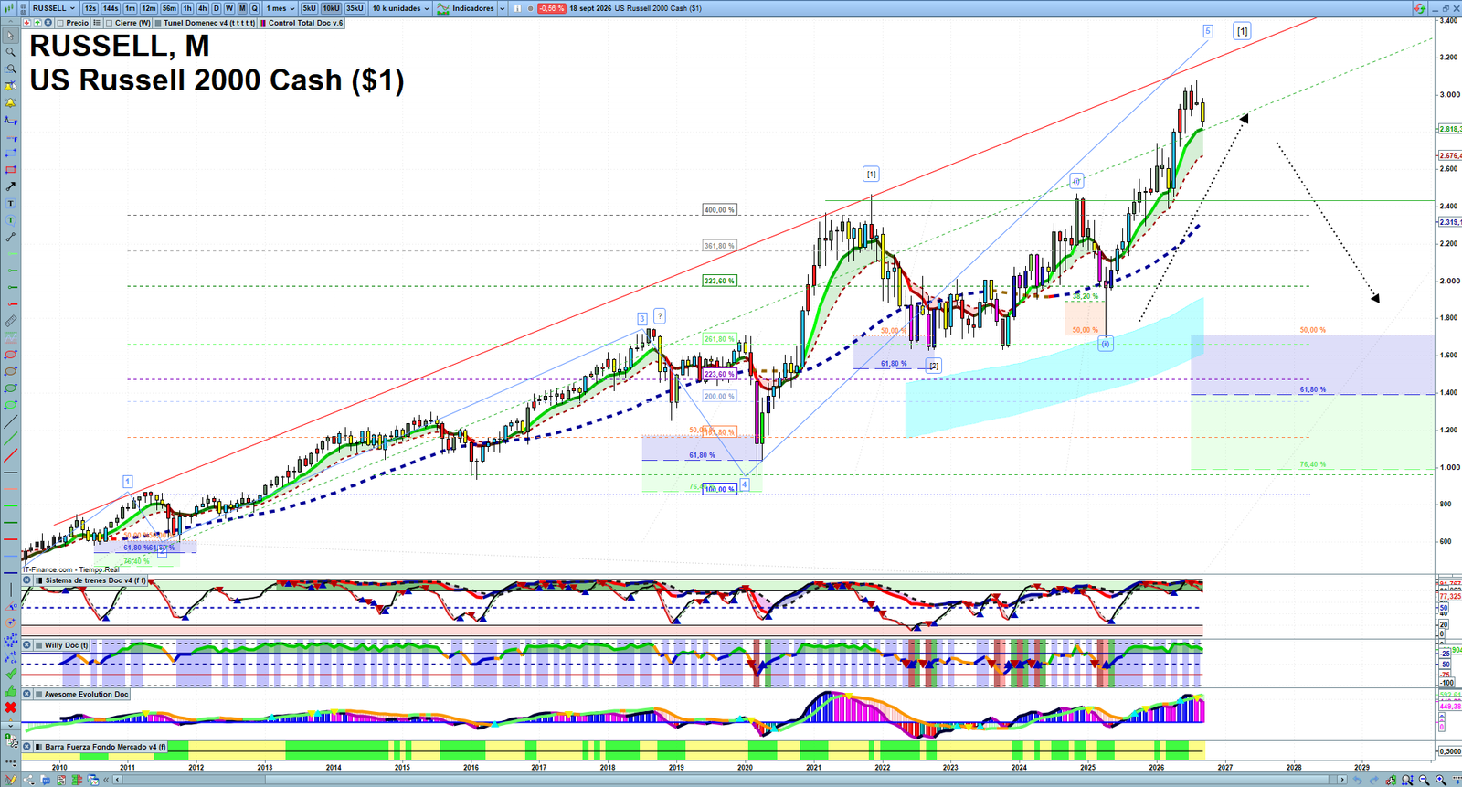Close the Willy Doc indicator panel
Screen dimensions: 1462x787
point(26,644)
